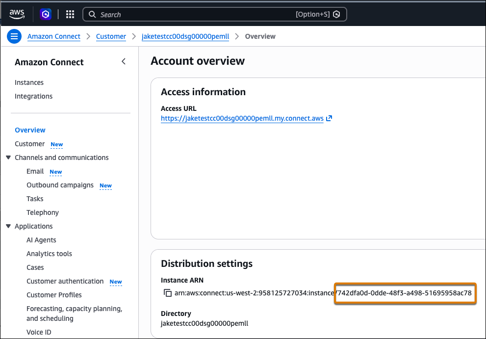Image resolution: width=486 pixels, height=339 pixels.
Task: Open Outbound campaigns navigation item
Action: coord(60,185)
